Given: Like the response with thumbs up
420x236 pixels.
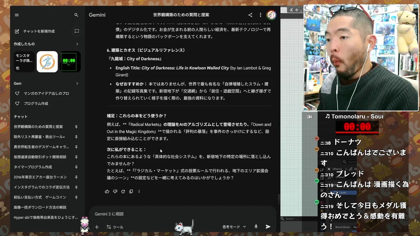Looking at the screenshot, I should (x=107, y=191).
